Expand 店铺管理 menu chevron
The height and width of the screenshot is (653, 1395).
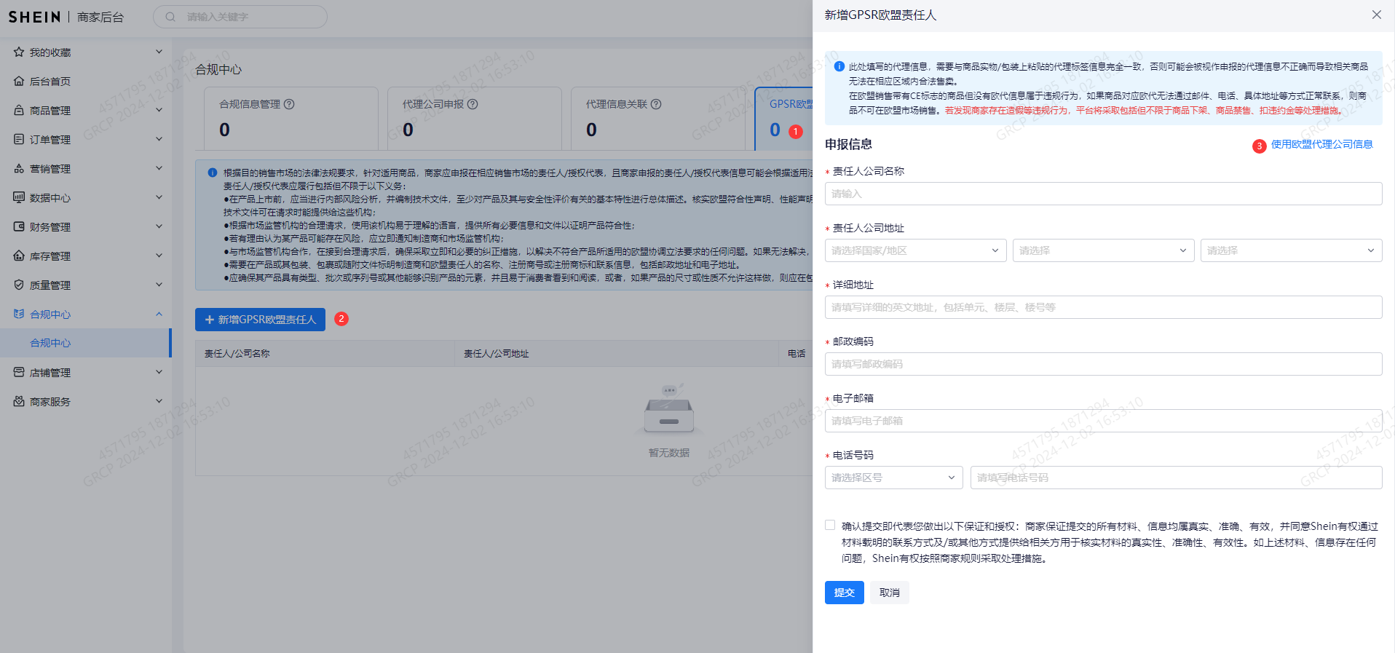159,372
